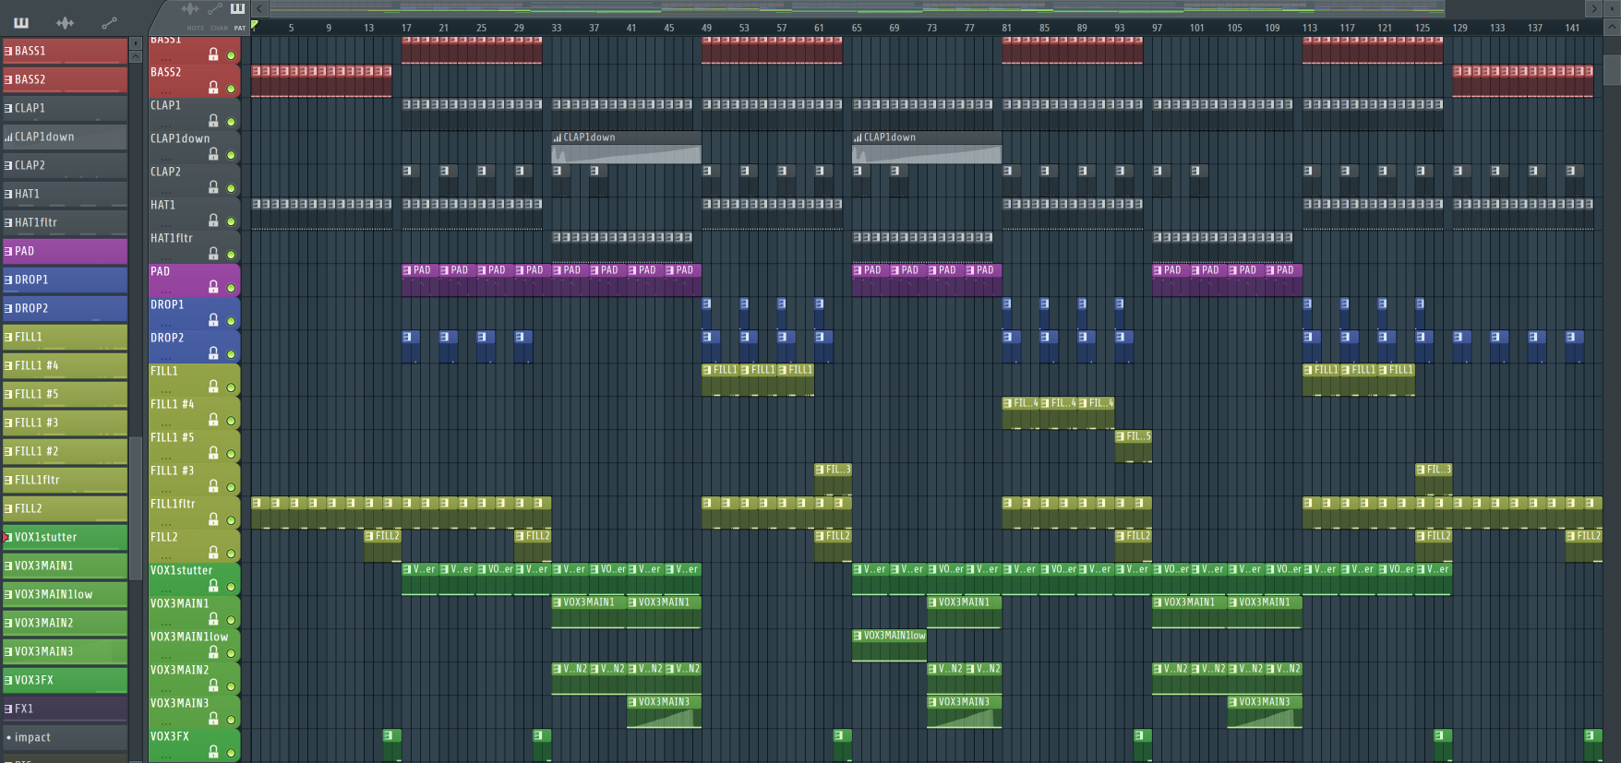Click bar 113 on timeline ruler
This screenshot has width=1621, height=763.
[1309, 28]
